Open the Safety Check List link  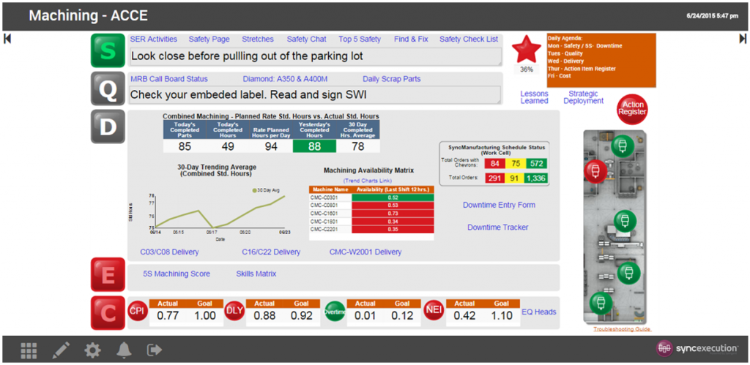coord(468,39)
